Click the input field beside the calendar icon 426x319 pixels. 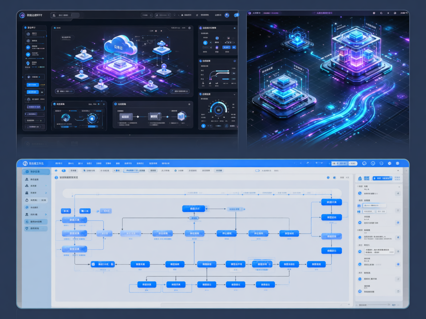375,206
